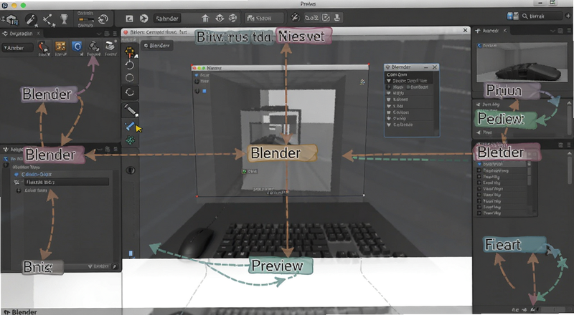Click the blue grid icon left of the search box
Image resolution: width=574 pixels, height=315 pixels.
point(512,16)
